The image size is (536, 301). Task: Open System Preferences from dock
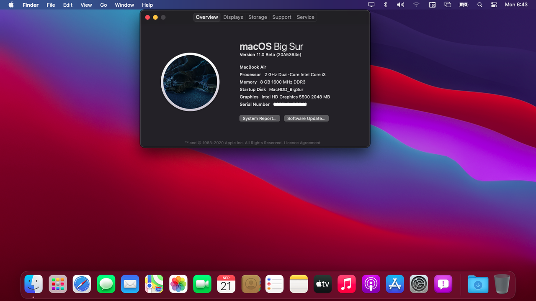pyautogui.click(x=419, y=284)
